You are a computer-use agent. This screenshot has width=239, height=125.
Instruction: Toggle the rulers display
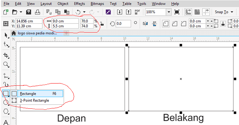point(188,12)
